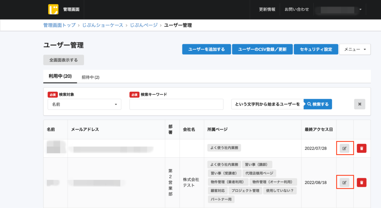
Task: Select the よく使う社内業務 page tag
Action: point(224,147)
